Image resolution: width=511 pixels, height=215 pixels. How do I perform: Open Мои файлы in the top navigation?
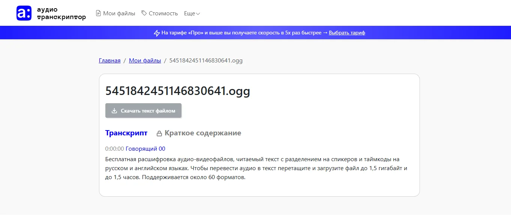pyautogui.click(x=119, y=13)
